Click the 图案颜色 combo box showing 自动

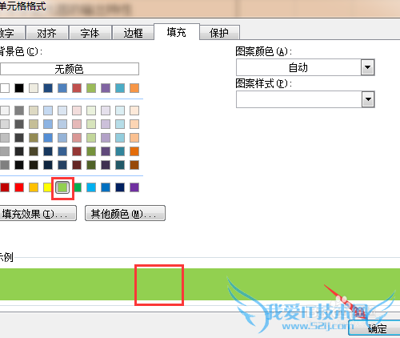point(306,67)
